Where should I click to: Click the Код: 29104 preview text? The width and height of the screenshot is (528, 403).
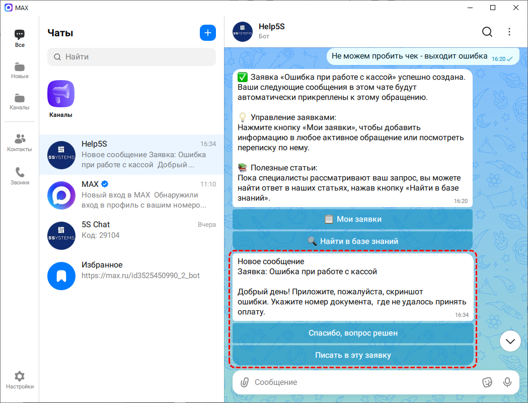tap(100, 235)
